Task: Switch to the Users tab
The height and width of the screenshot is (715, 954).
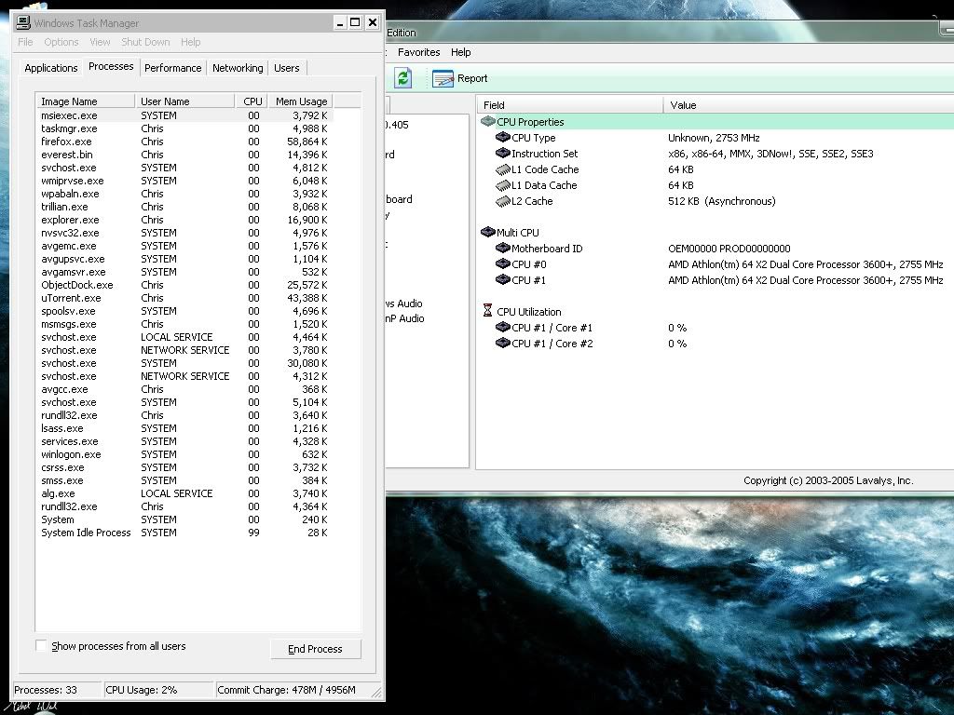Action: 287,68
